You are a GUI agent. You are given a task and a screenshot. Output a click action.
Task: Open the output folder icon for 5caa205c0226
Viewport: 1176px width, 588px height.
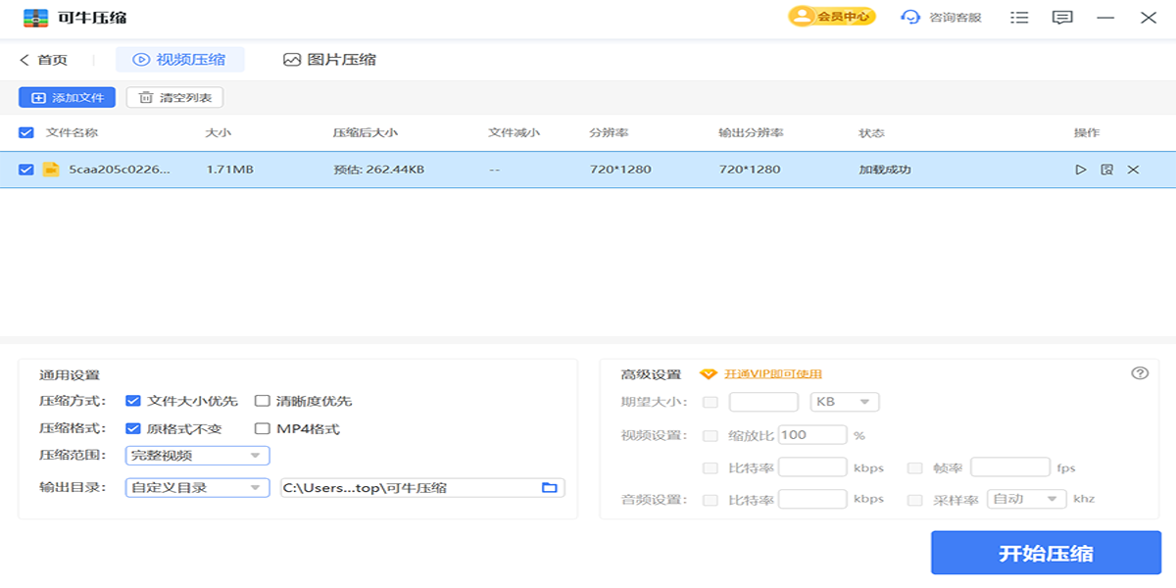1106,170
